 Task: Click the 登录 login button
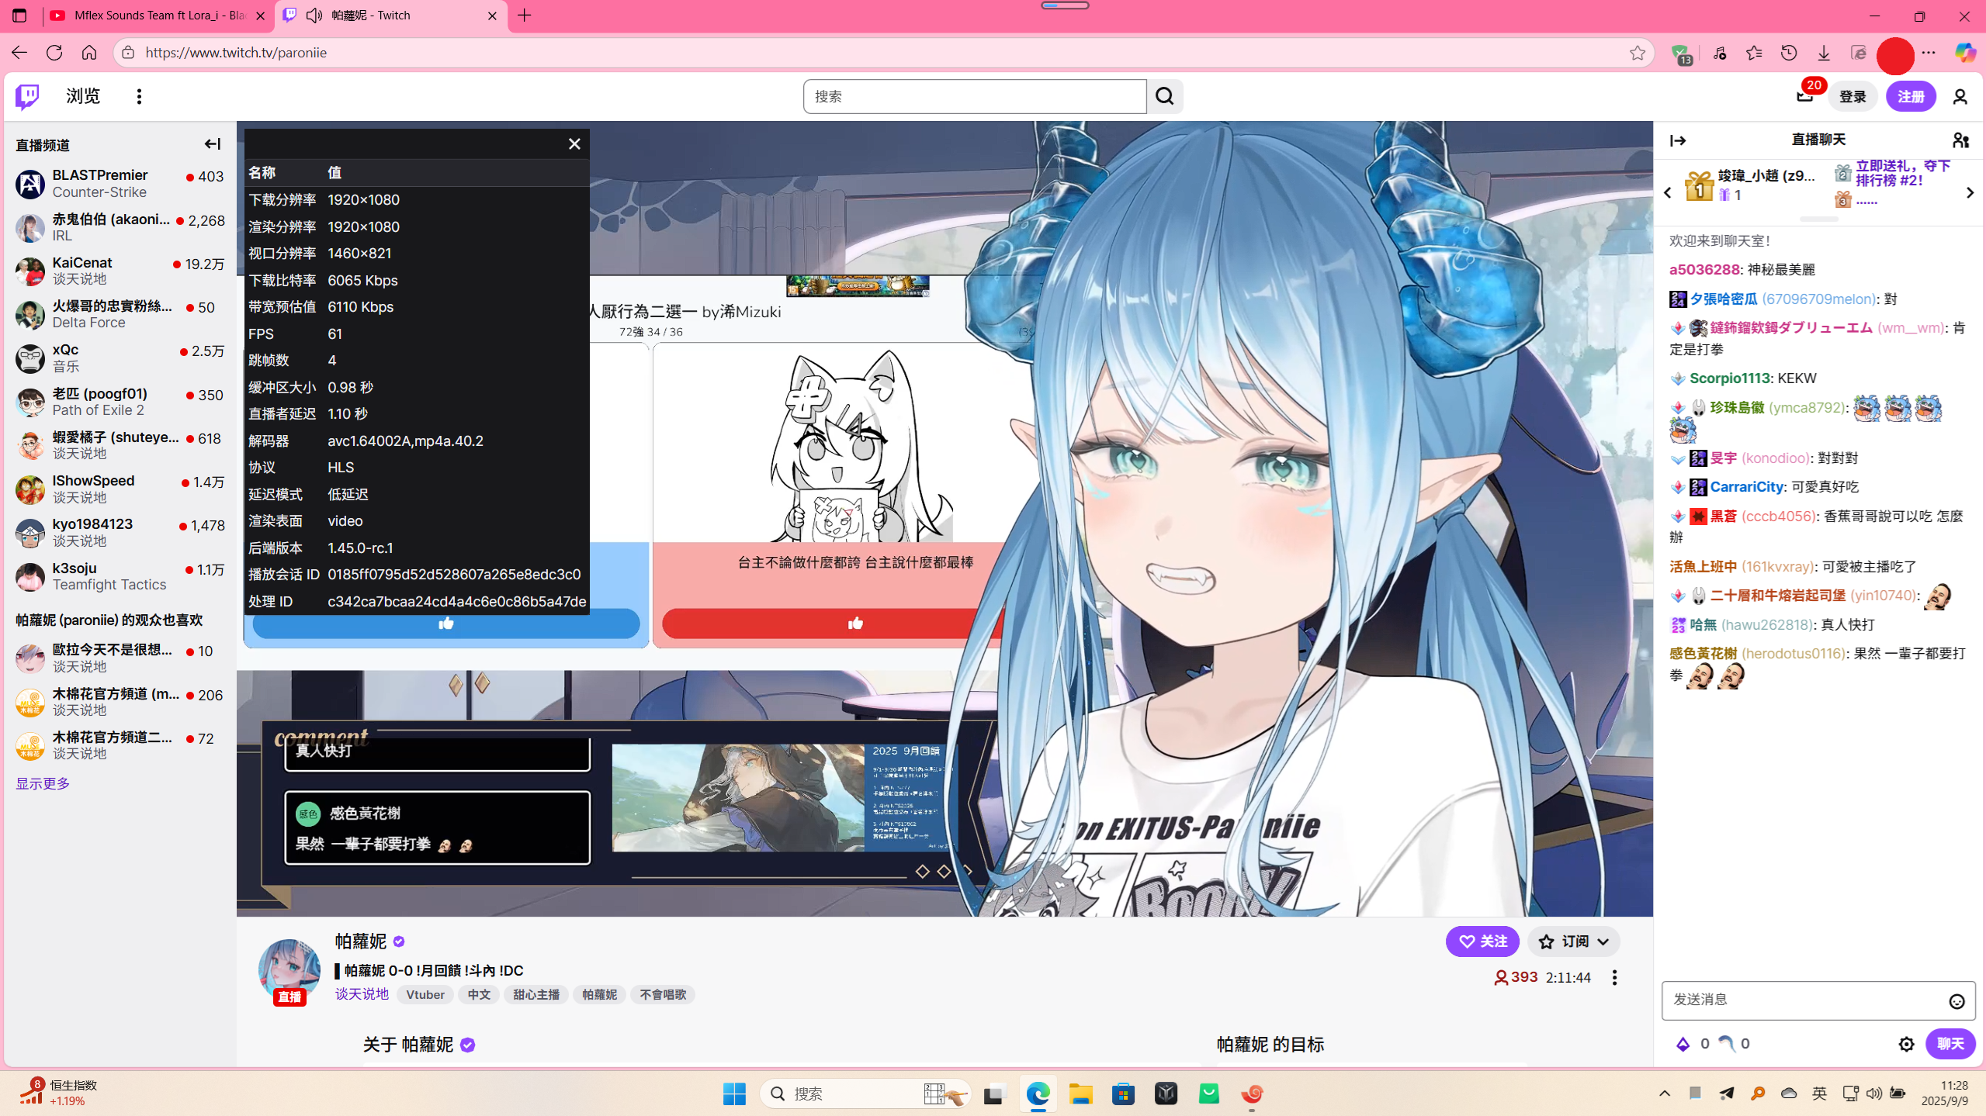[x=1852, y=96]
